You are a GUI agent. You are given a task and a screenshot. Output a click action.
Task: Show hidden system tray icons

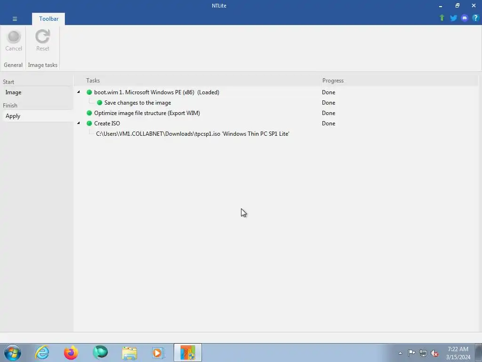400,353
